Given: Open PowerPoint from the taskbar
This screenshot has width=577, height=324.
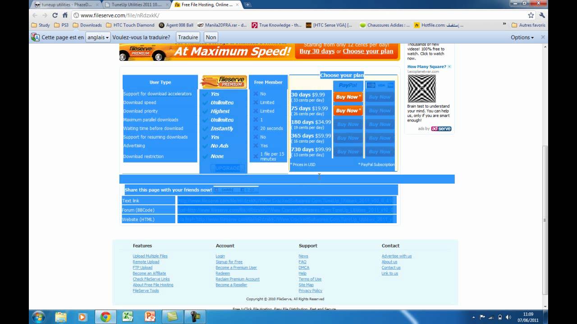Looking at the screenshot, I should [x=150, y=317].
